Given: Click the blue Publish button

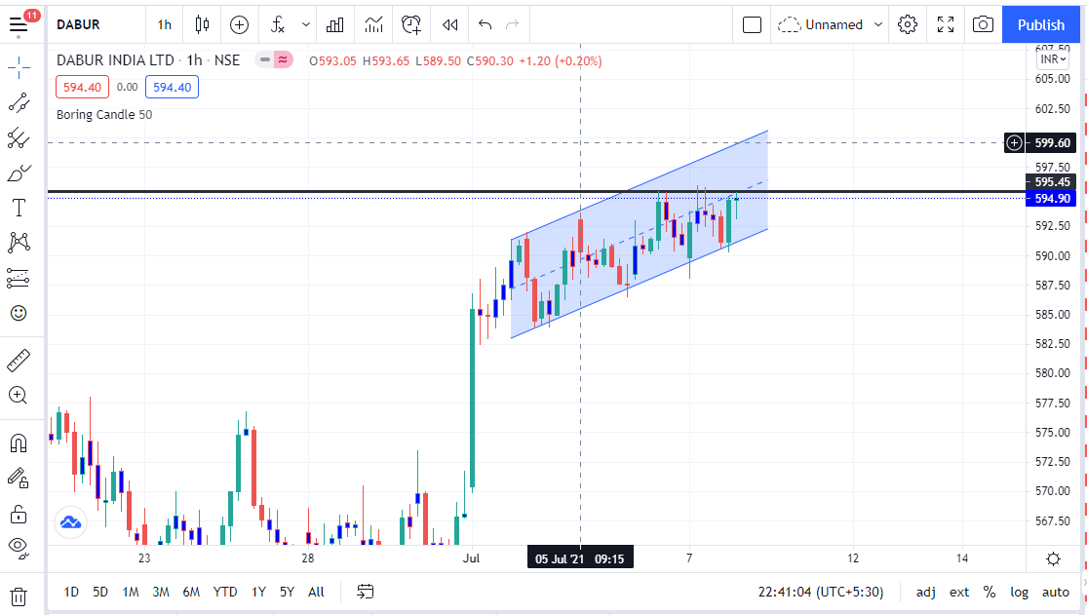Looking at the screenshot, I should 1041,24.
